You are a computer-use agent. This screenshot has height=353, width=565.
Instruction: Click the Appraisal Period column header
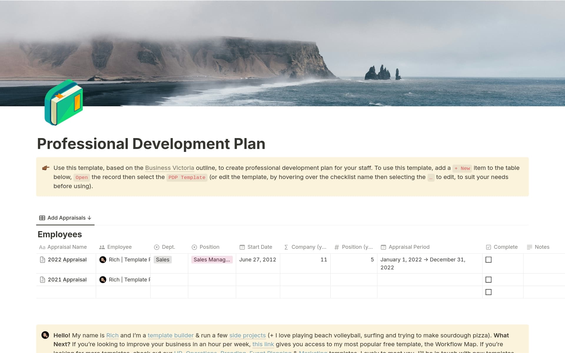point(409,247)
